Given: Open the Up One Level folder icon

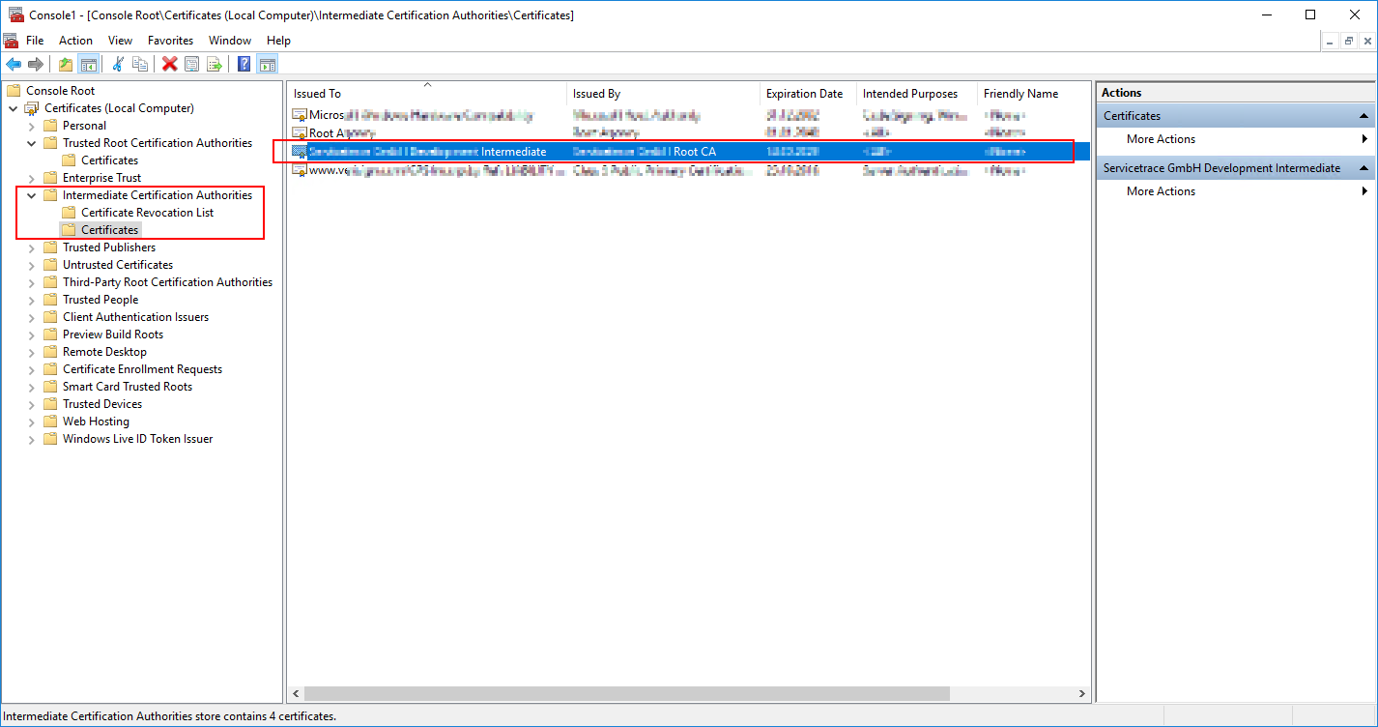Looking at the screenshot, I should (x=65, y=64).
